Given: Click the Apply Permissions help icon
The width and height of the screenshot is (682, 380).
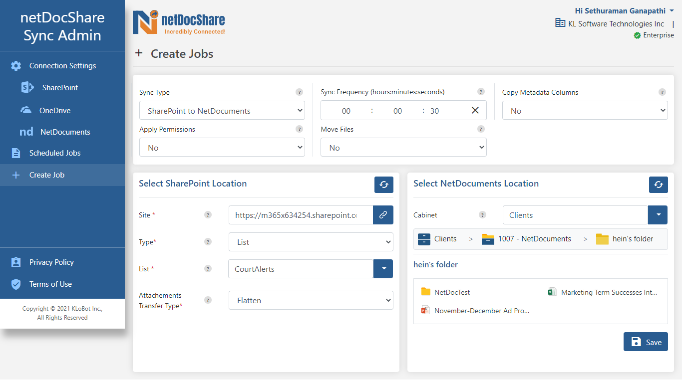Looking at the screenshot, I should click(300, 129).
